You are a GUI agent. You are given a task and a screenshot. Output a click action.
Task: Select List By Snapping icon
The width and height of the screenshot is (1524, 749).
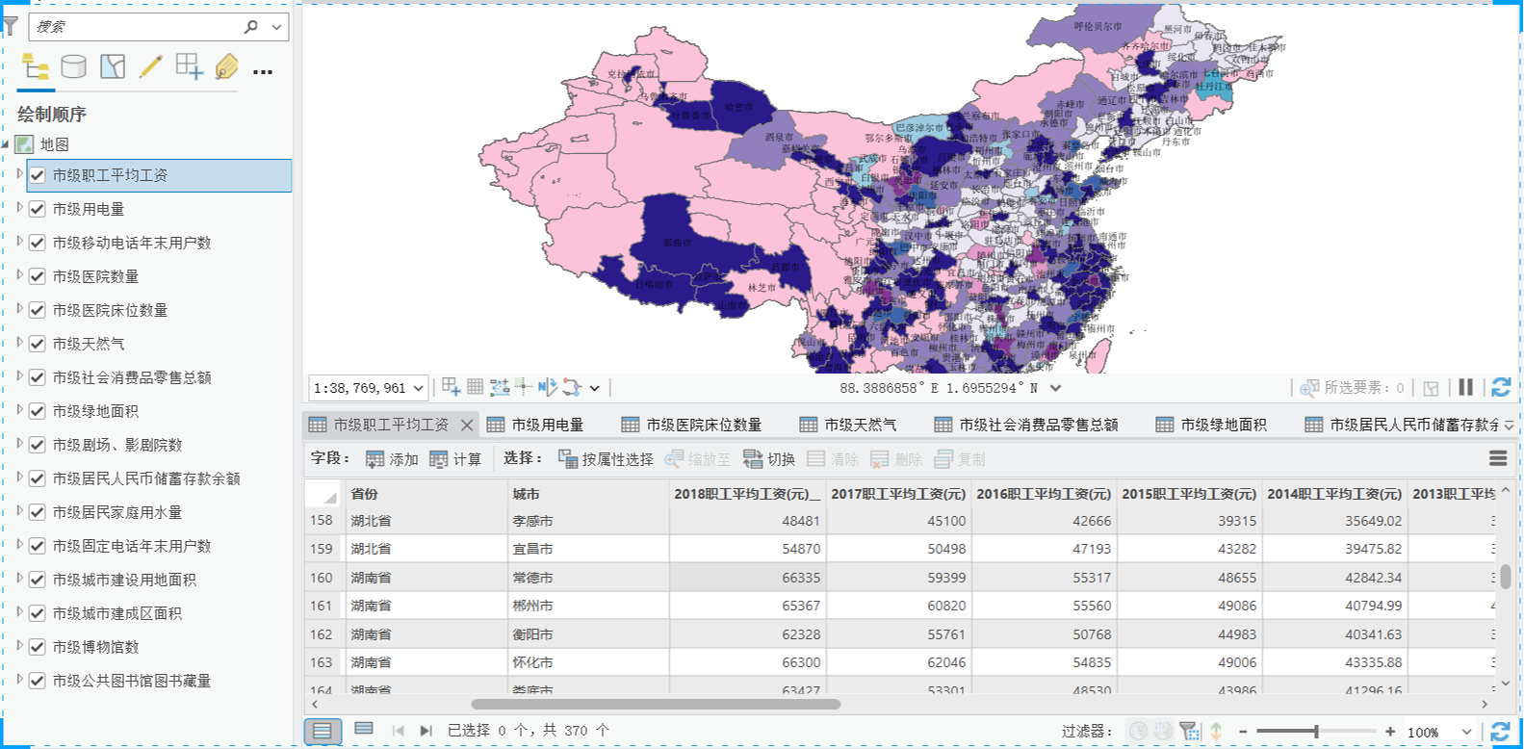click(x=189, y=66)
